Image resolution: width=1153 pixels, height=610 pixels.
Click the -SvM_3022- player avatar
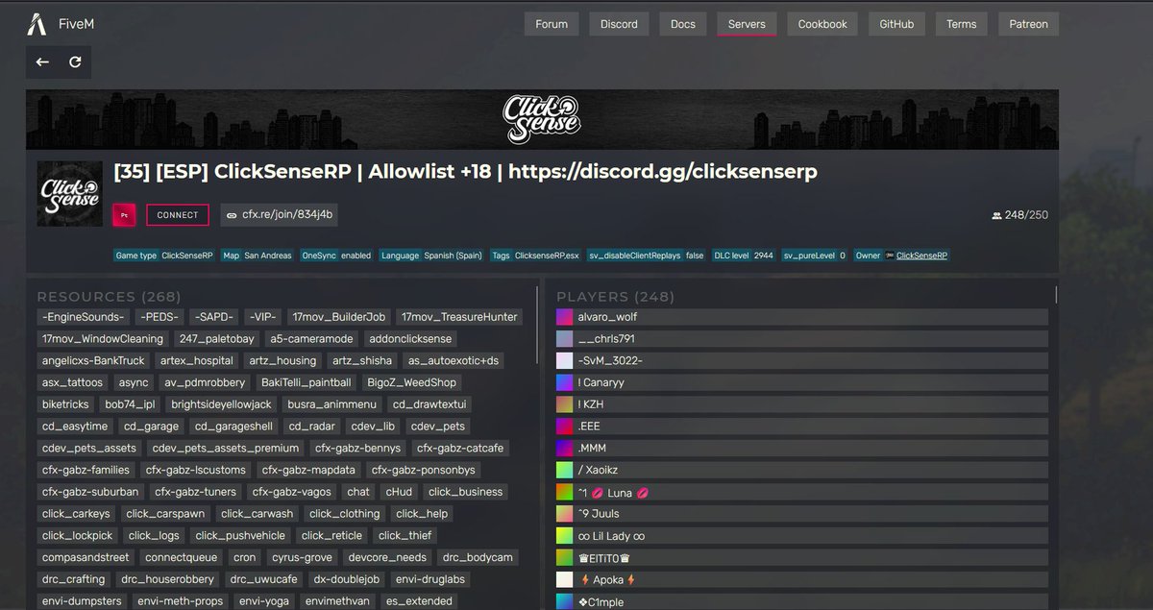click(565, 361)
